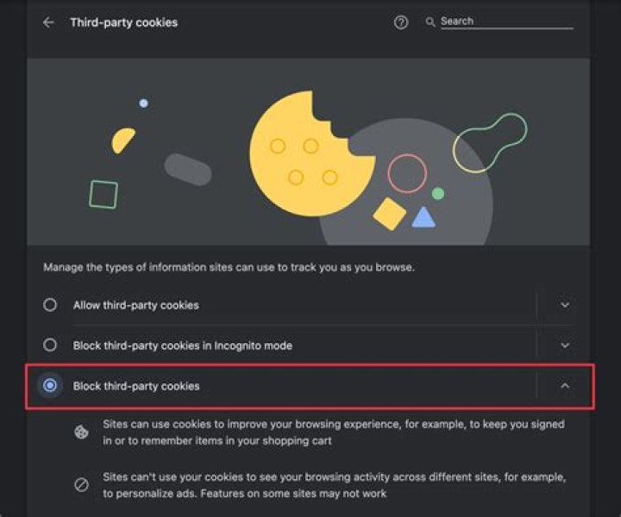Click the "Allow third-party cookies" label text
The height and width of the screenshot is (517, 621).
[136, 305]
